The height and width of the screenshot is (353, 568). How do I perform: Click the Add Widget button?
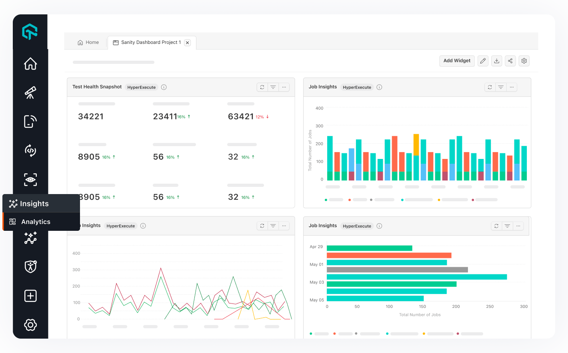[457, 61]
